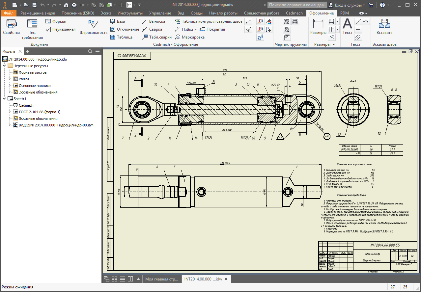
Task: Collapse the Чертежные ресурсы folder
Action: tap(4, 66)
